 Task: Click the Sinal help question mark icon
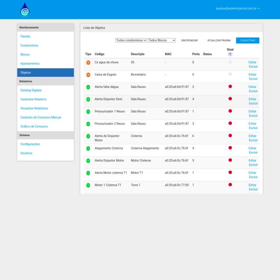[230, 54]
